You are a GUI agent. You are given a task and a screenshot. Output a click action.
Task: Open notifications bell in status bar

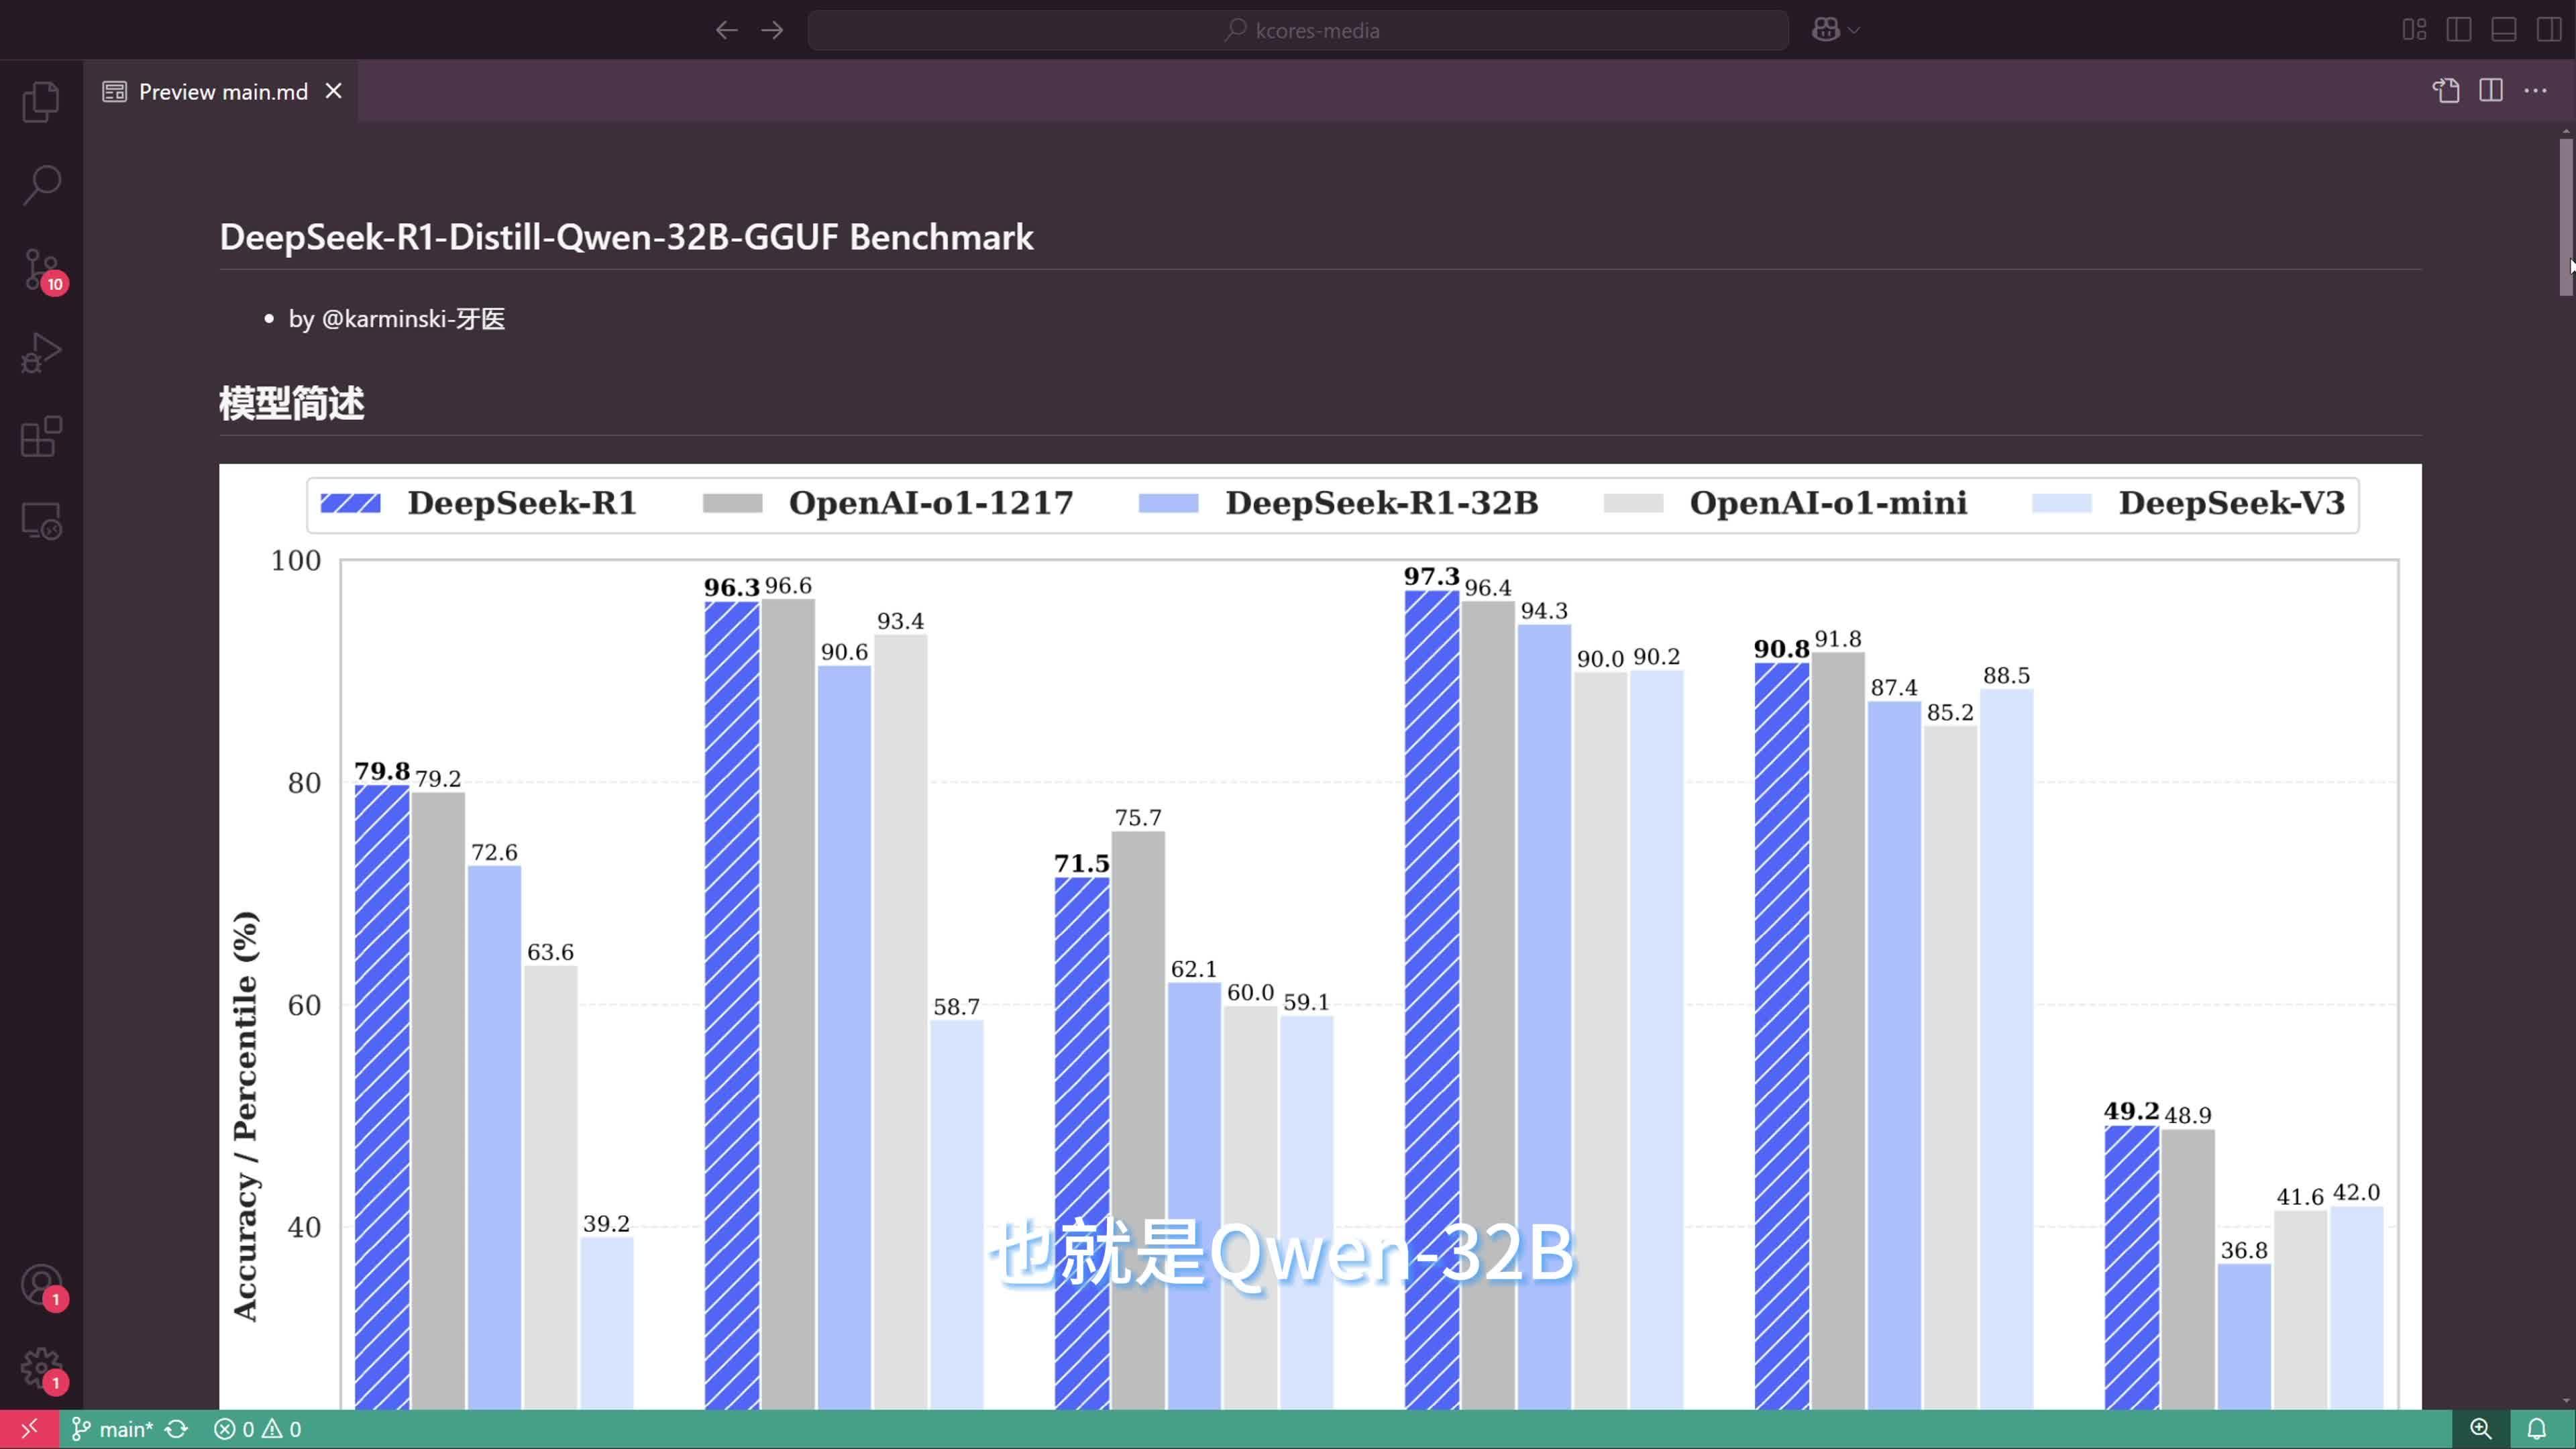2537,1429
